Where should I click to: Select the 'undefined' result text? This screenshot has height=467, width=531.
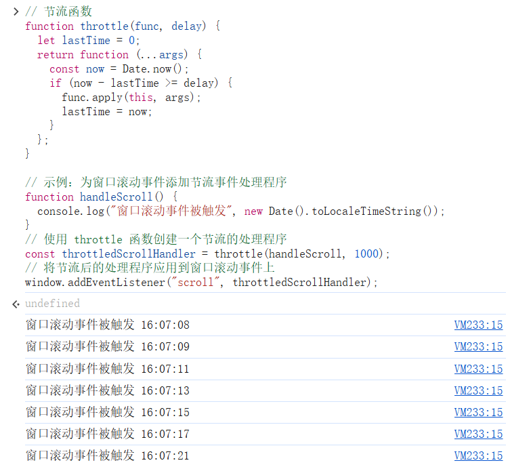pyautogui.click(x=53, y=304)
